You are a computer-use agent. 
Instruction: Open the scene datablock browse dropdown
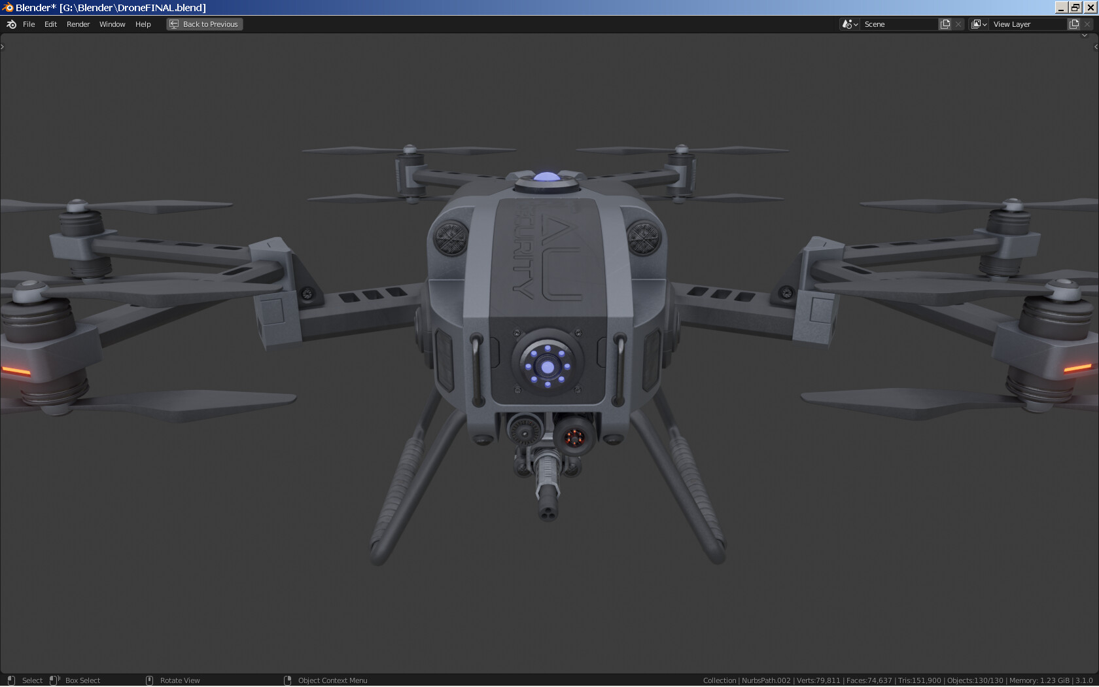click(848, 24)
